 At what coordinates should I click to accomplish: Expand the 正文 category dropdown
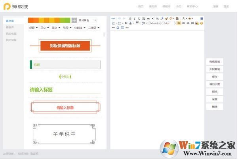tap(45, 28)
